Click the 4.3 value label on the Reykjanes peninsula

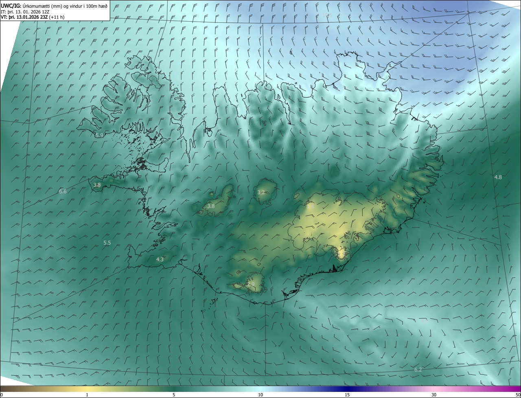[160, 259]
